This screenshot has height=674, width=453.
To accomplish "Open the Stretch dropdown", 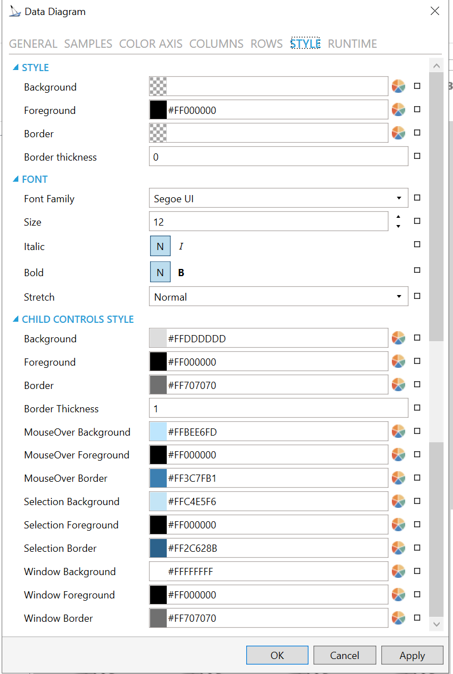I will [x=399, y=297].
